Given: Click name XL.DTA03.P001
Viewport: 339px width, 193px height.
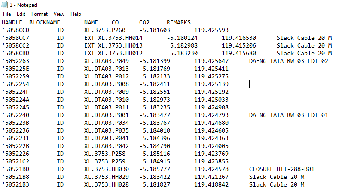Looking at the screenshot, I should (x=107, y=115).
